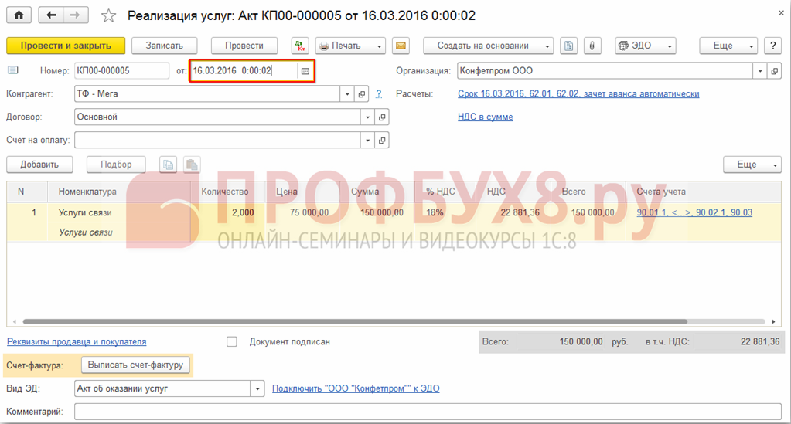
Task: Open Срок 16.03.2016 расчеты link
Action: pyautogui.click(x=578, y=93)
